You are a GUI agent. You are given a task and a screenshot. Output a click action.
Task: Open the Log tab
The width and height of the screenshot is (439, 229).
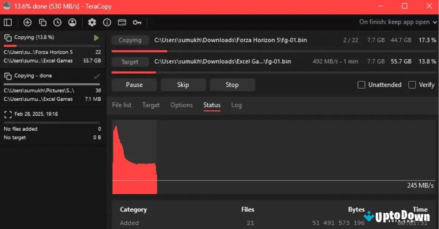point(236,105)
